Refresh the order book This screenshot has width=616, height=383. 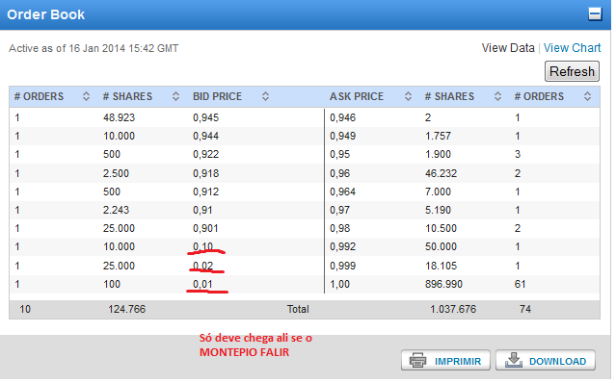click(x=572, y=71)
